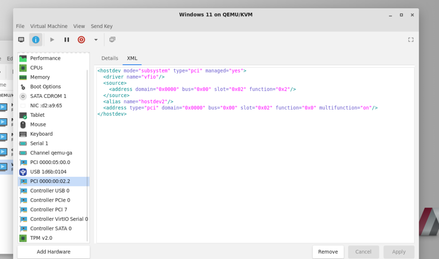The image size is (439, 259).
Task: Select Mouse device entry
Action: click(x=54, y=125)
